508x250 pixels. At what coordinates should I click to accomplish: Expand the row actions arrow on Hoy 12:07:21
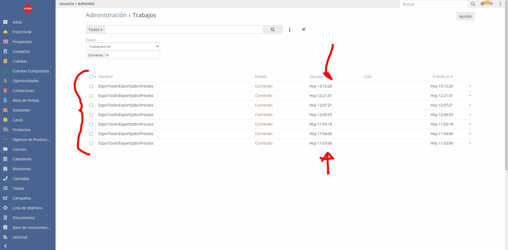pos(470,105)
